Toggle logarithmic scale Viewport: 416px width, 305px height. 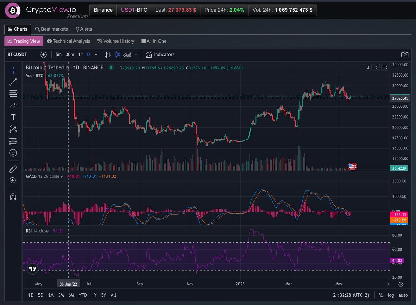[391, 295]
